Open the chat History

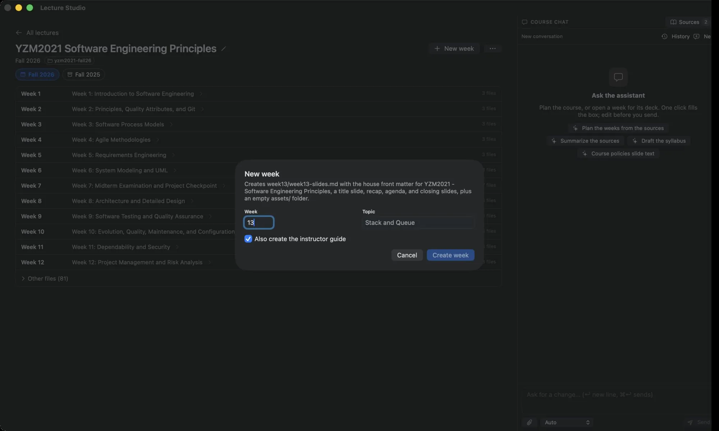pos(676,36)
